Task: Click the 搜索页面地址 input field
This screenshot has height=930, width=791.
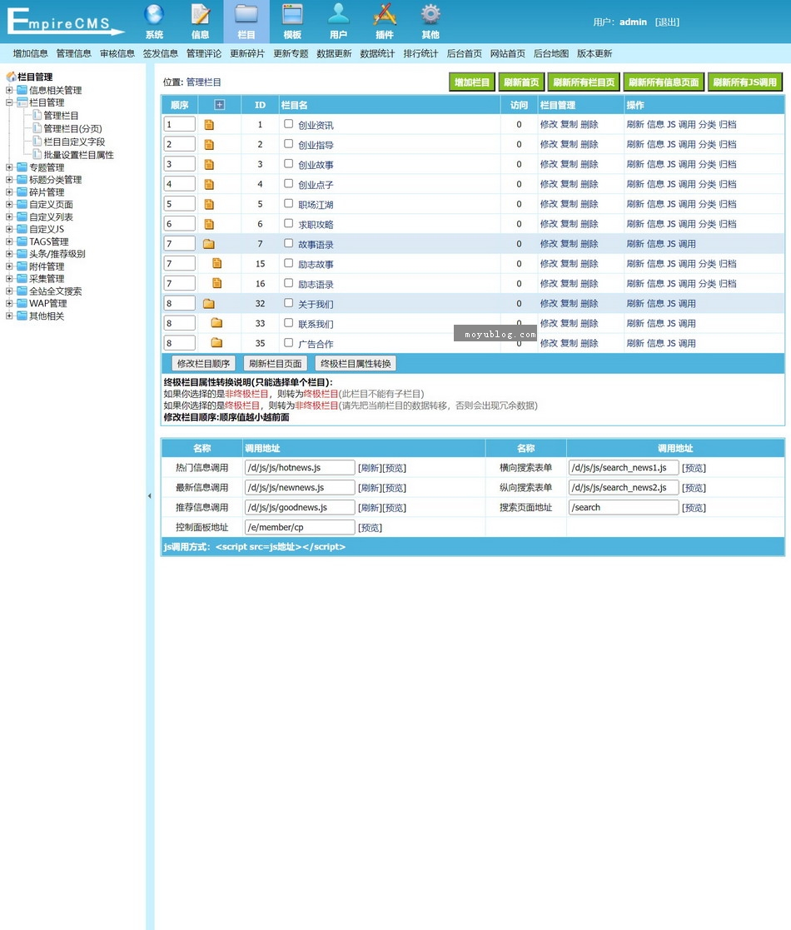Action: click(623, 507)
